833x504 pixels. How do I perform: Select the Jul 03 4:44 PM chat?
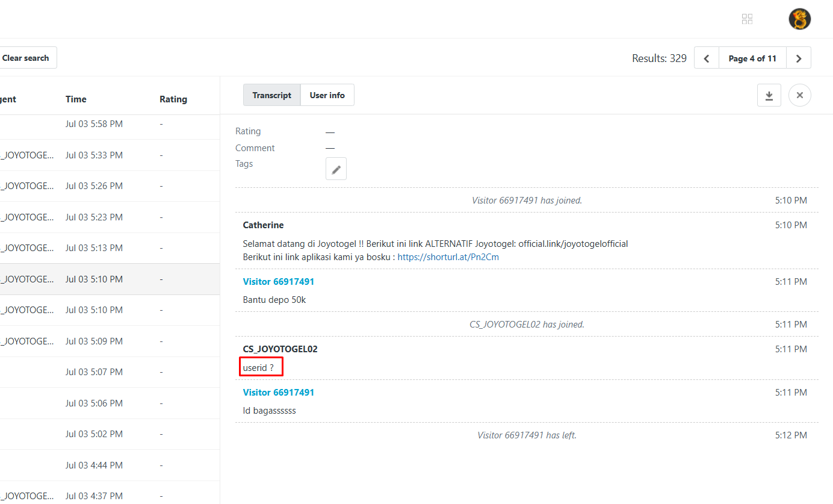(x=110, y=465)
